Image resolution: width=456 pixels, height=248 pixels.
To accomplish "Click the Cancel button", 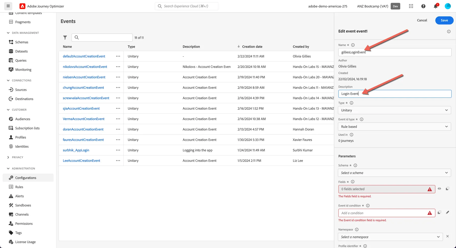I will [422, 20].
